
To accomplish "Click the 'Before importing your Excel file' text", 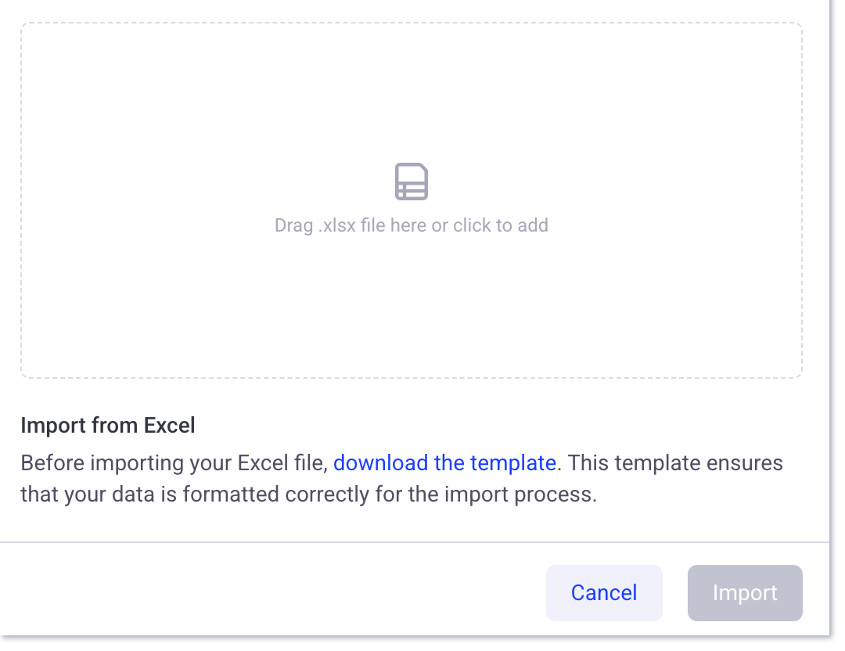I will [x=174, y=463].
